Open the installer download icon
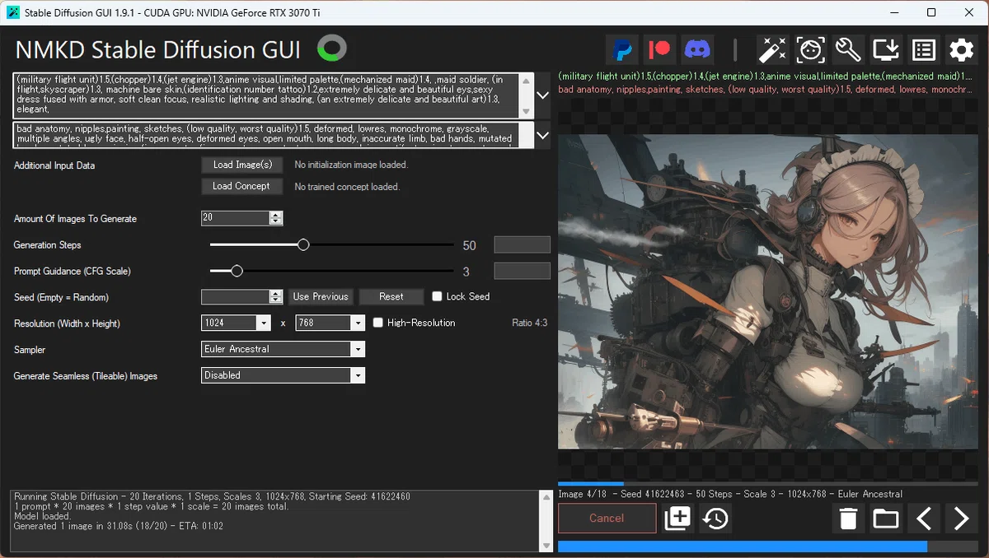 (886, 50)
